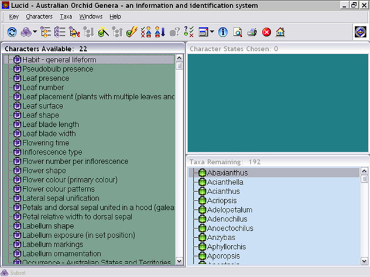The width and height of the screenshot is (370, 277).
Task: Select Flower number per inflorescence
Action: click(76, 161)
